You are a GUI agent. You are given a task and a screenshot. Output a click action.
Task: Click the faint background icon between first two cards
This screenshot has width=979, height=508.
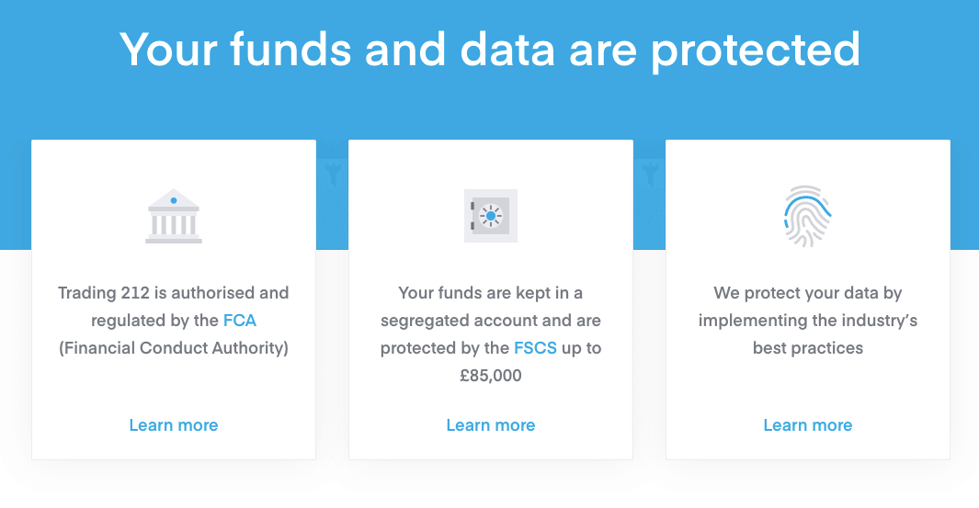(x=332, y=175)
